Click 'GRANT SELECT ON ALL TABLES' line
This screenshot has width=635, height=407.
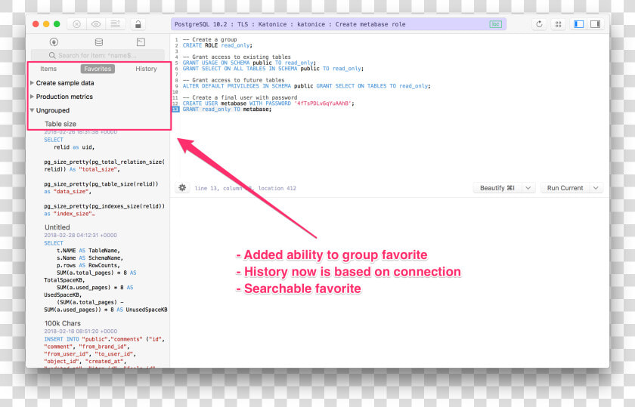click(274, 69)
